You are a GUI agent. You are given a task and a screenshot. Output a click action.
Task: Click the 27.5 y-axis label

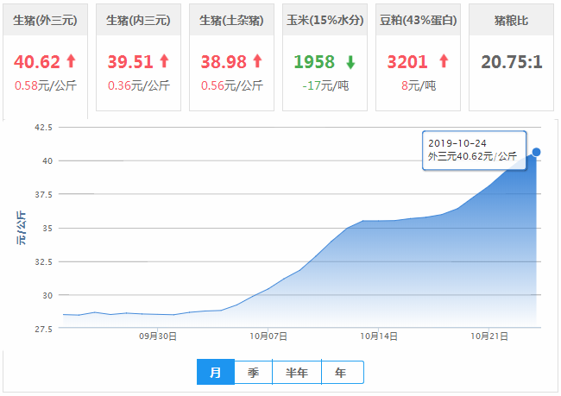(44, 329)
